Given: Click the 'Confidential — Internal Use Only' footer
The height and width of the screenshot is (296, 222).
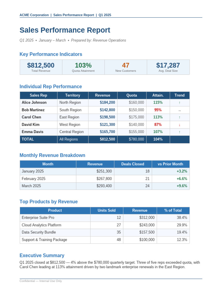Looking at the screenshot, I should 40,281.
